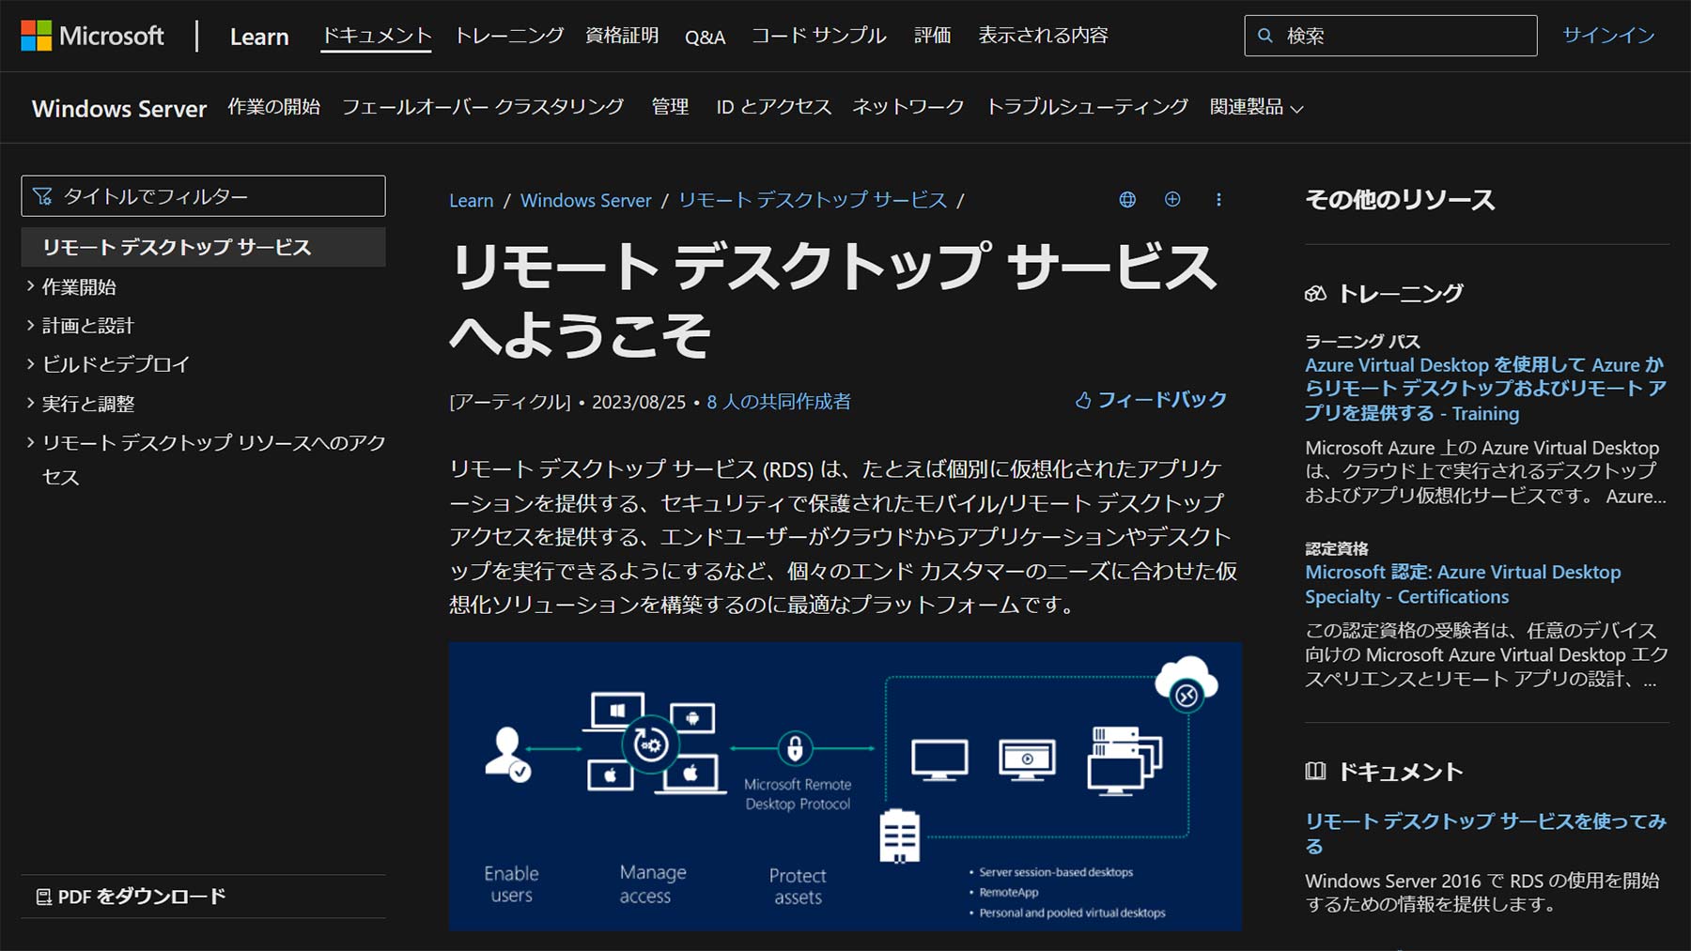The height and width of the screenshot is (951, 1691).
Task: Open 関連製品 dropdown menu
Action: [1256, 107]
